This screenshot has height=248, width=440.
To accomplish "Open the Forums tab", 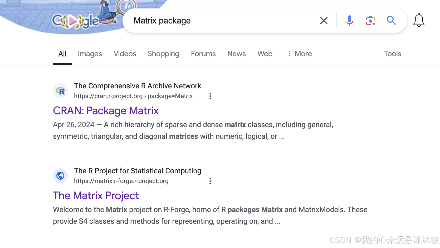I will pyautogui.click(x=203, y=54).
